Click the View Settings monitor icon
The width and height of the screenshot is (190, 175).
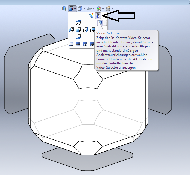click(108, 8)
